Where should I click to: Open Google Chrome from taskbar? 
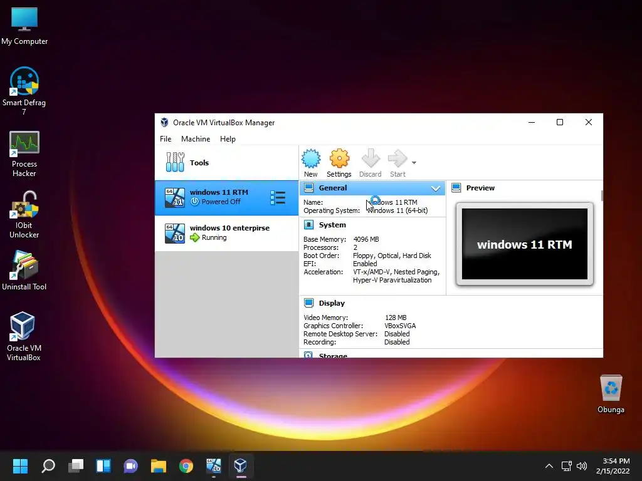(x=186, y=466)
